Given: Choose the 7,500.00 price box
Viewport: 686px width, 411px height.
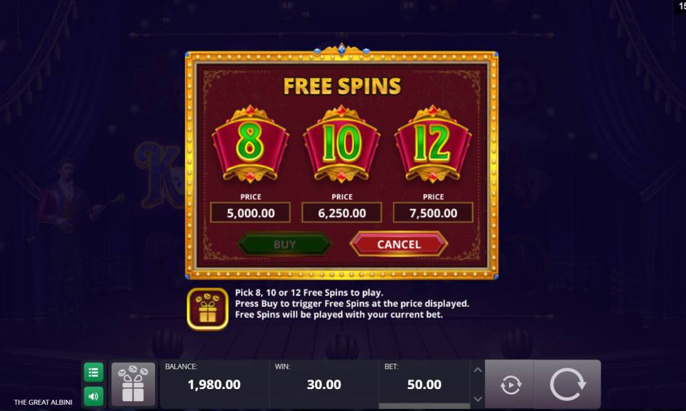Looking at the screenshot, I should pos(433,213).
